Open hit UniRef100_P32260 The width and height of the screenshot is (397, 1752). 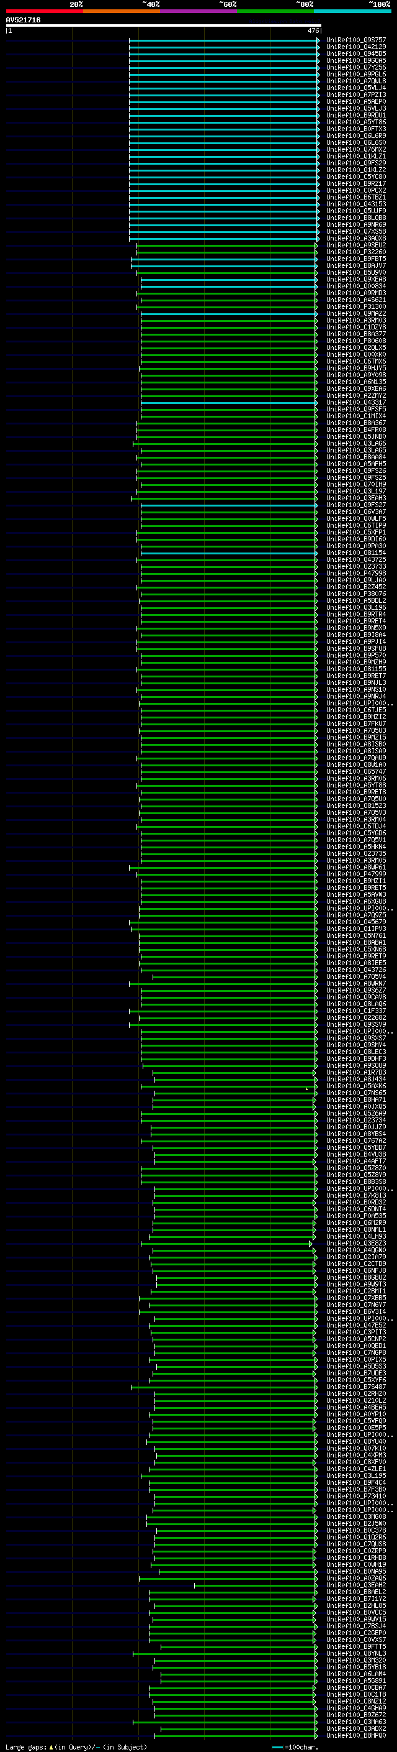pyautogui.click(x=356, y=252)
